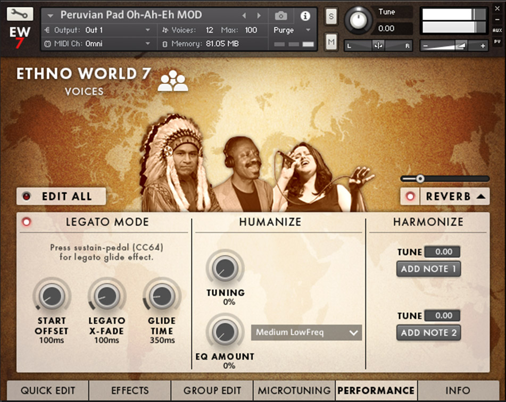Click the instrument name Peruvian Pad Oh-Ah-Eh MOD
Viewport: 506px width, 402px height.
(131, 15)
